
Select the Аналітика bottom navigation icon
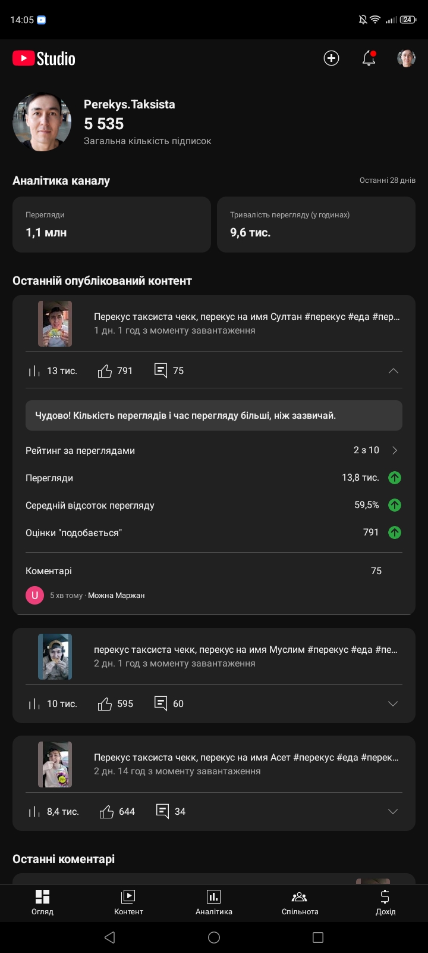(213, 896)
